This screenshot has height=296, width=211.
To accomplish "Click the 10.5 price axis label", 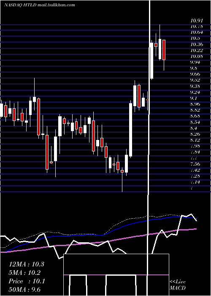I will coord(195,38).
